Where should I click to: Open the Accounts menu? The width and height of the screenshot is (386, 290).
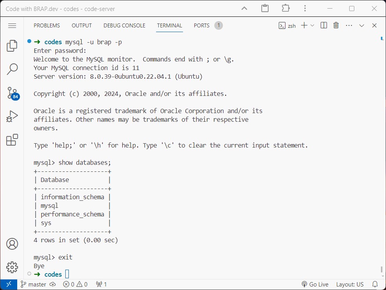pos(12,243)
